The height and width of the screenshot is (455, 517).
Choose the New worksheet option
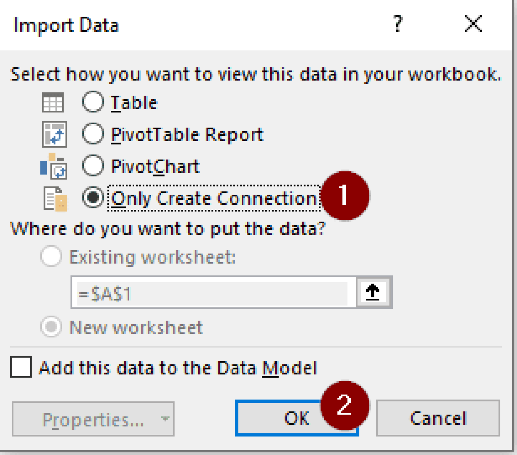click(50, 327)
